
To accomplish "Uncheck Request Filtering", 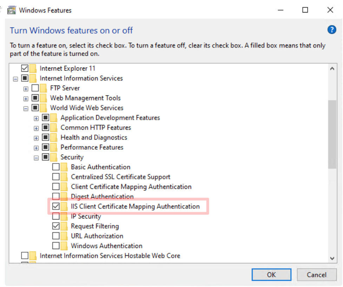I will 56,226.
